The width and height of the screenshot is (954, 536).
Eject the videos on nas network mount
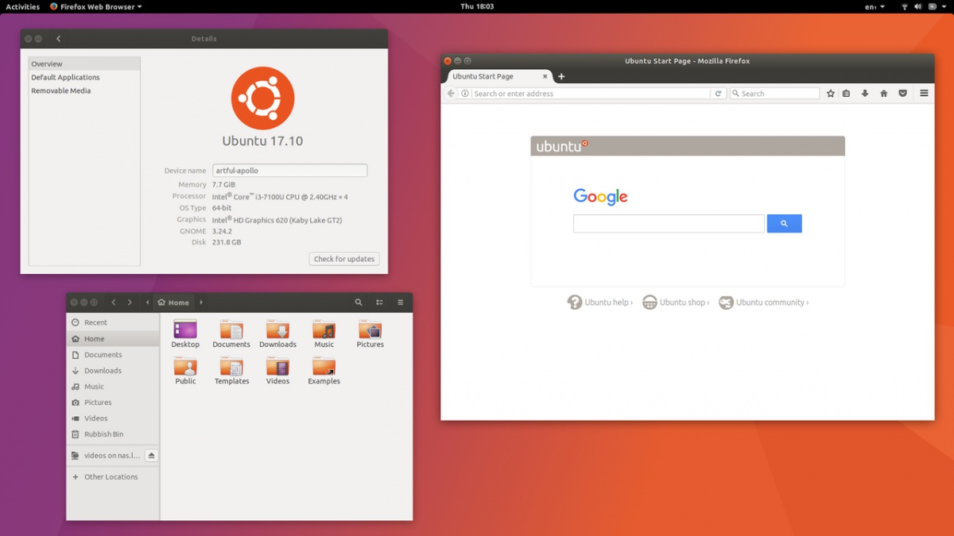pyautogui.click(x=152, y=456)
